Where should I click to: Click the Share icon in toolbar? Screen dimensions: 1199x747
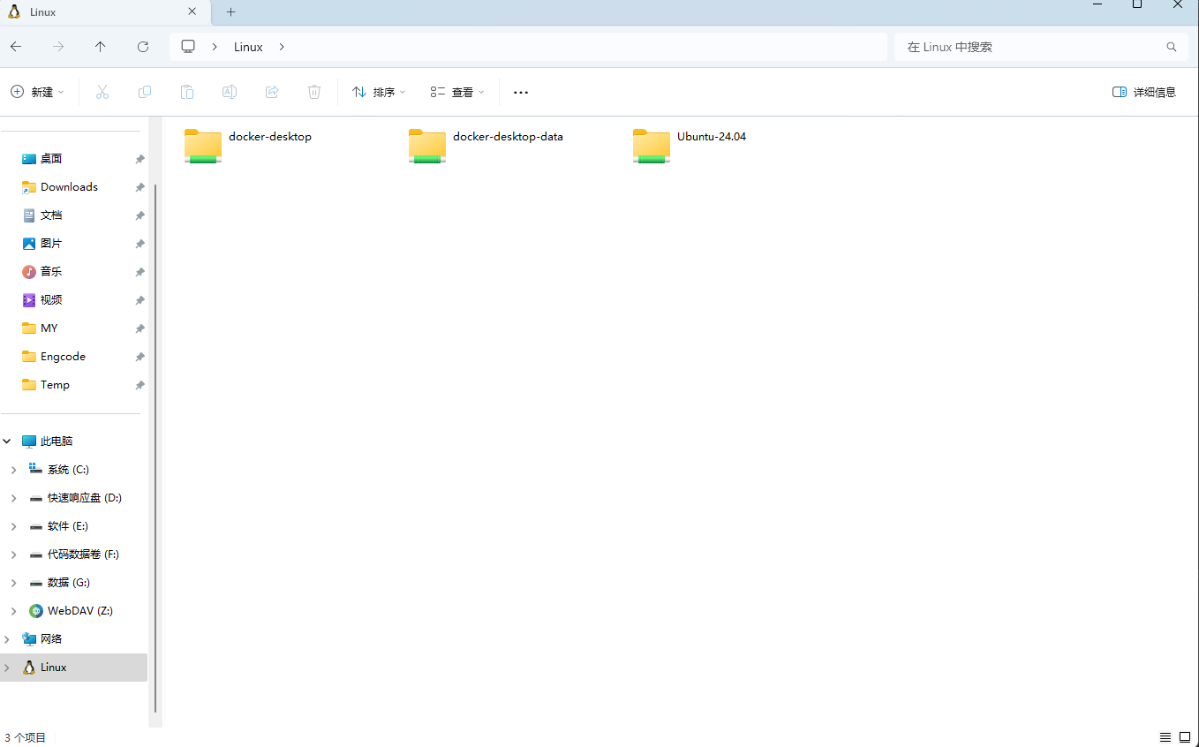point(272,92)
